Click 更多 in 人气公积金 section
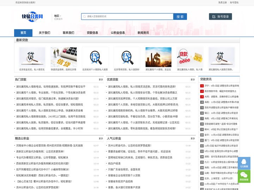The height and width of the screenshot is (190, 254). click(193, 139)
